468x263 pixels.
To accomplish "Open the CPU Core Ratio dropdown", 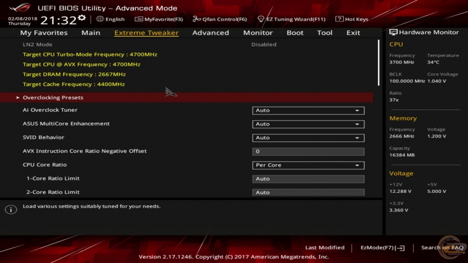I will pyautogui.click(x=308, y=165).
